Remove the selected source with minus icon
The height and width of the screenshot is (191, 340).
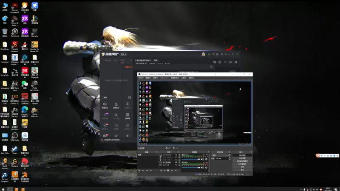(164, 171)
